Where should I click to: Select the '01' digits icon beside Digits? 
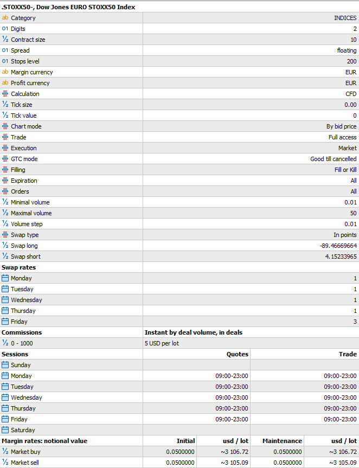5,29
